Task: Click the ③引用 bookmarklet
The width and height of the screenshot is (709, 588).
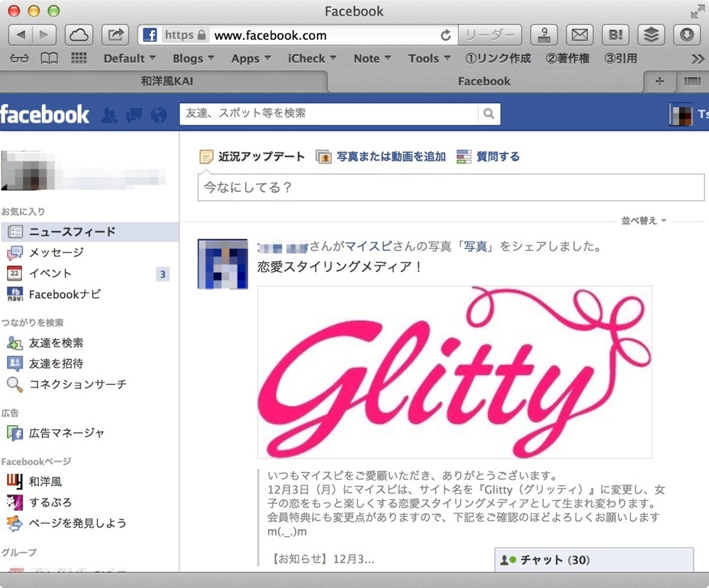Action: tap(620, 58)
